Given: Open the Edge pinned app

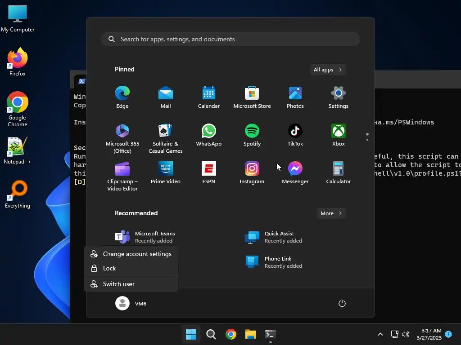Looking at the screenshot, I should (x=122, y=97).
